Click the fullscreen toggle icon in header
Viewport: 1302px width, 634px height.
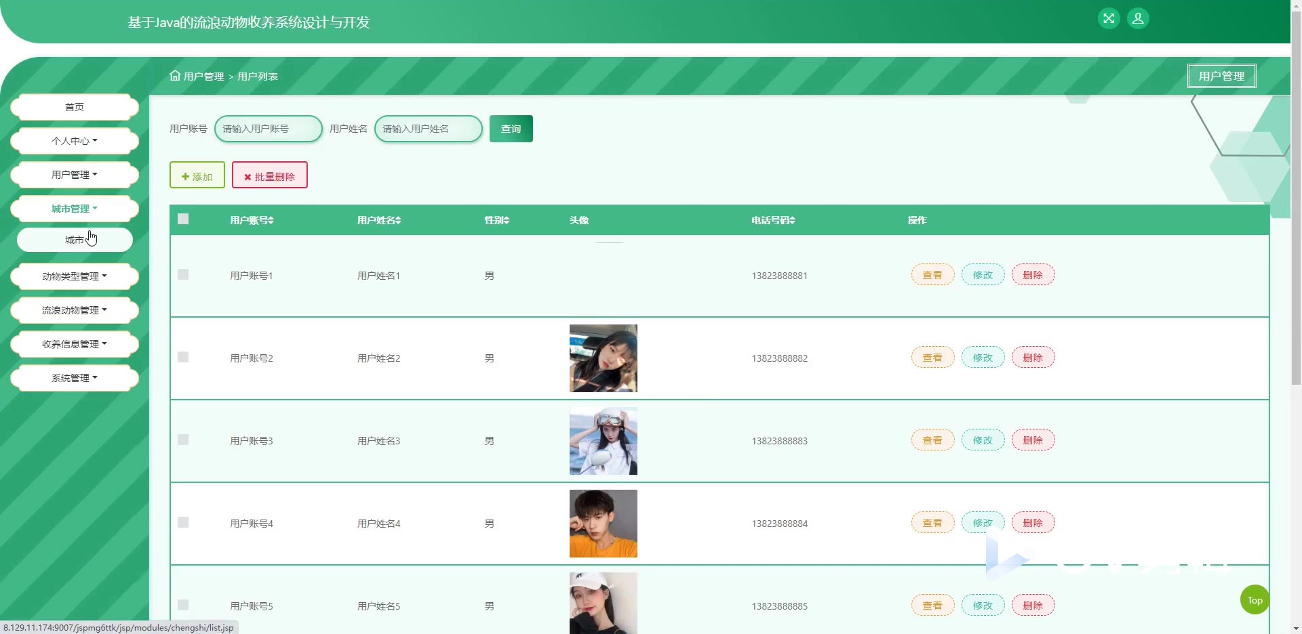click(x=1109, y=18)
